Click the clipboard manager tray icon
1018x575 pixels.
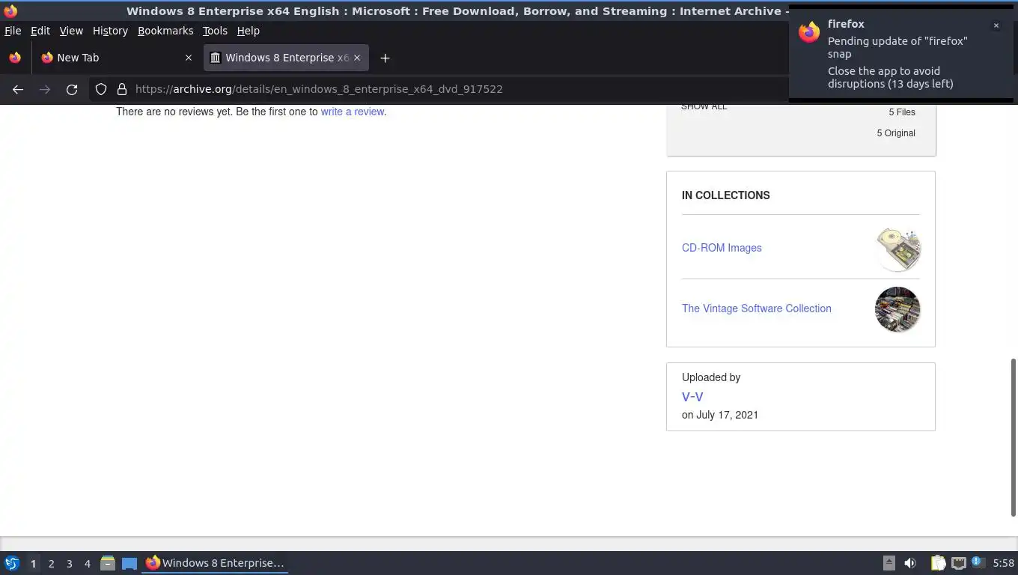938,563
